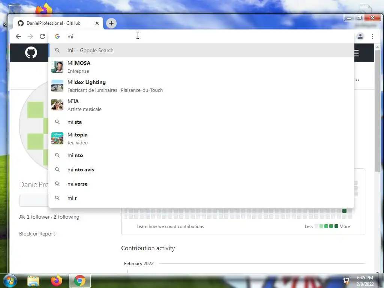Click the Google icon in the address bar
Viewport: 384px width, 288px height.
[57, 36]
